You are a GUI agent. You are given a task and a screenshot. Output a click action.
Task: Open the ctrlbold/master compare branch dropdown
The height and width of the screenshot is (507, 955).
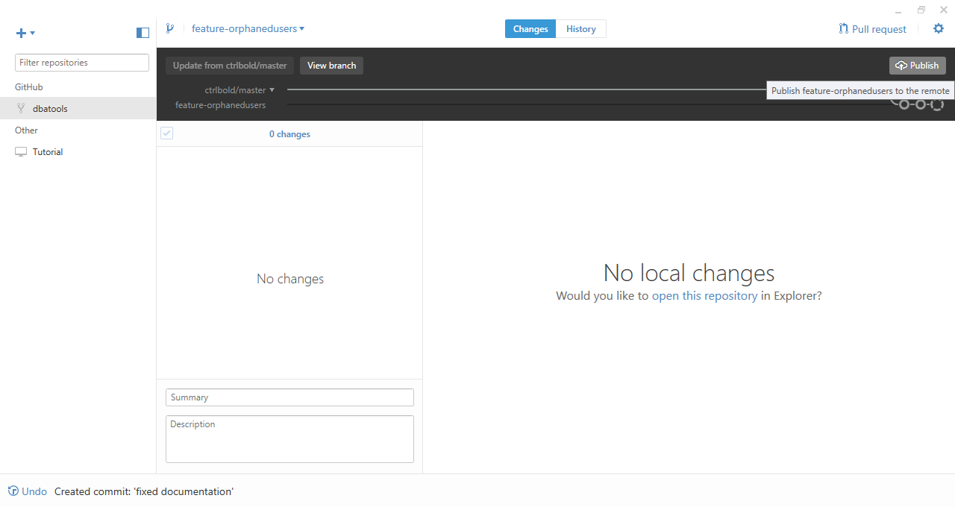tap(239, 90)
